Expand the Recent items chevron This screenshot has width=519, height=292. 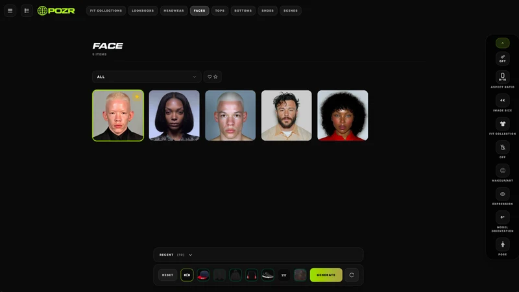190,255
